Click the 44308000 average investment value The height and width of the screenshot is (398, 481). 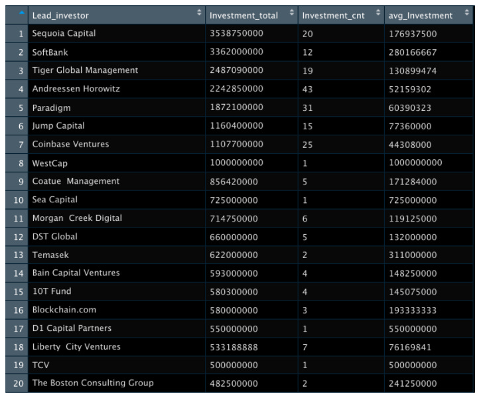click(x=410, y=145)
